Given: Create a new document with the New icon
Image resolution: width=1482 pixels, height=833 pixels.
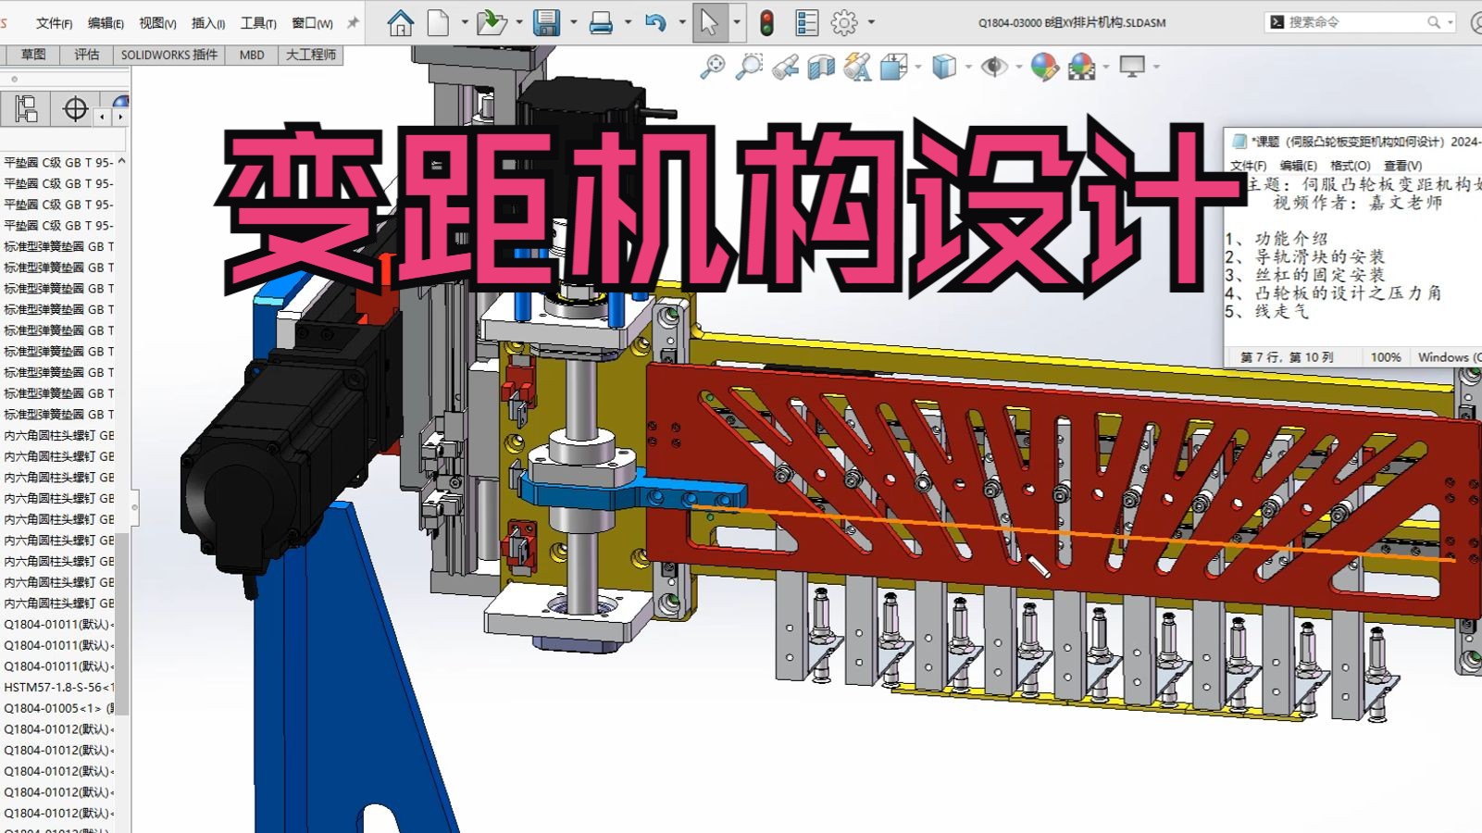Looking at the screenshot, I should pyautogui.click(x=438, y=22).
